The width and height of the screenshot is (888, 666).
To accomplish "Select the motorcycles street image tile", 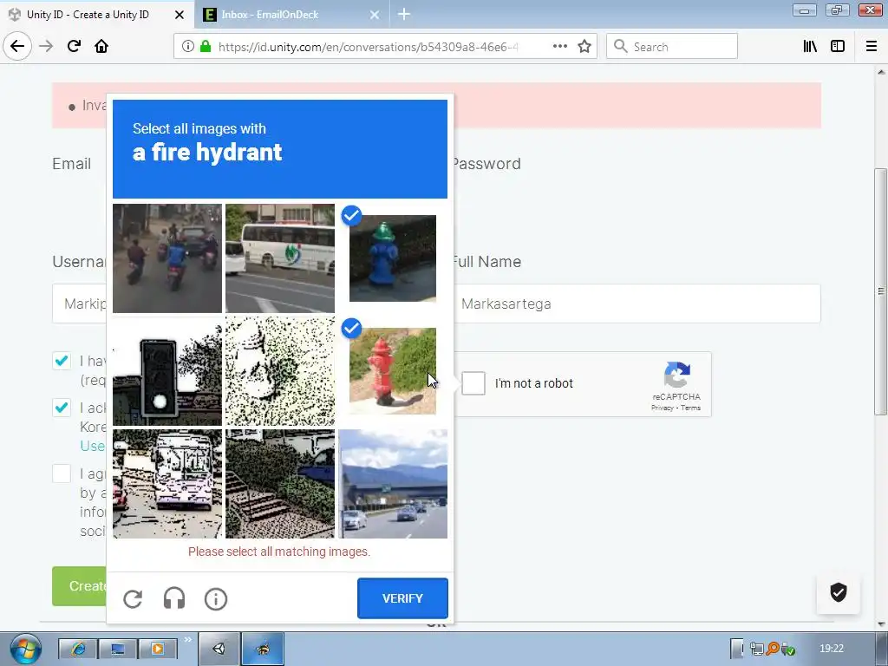I will [x=167, y=258].
